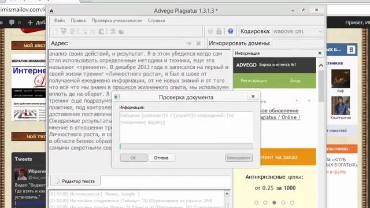This screenshot has width=370, height=208.
Task: Click the plus Добавить icon in WordPress bar
Action: click(x=30, y=23)
